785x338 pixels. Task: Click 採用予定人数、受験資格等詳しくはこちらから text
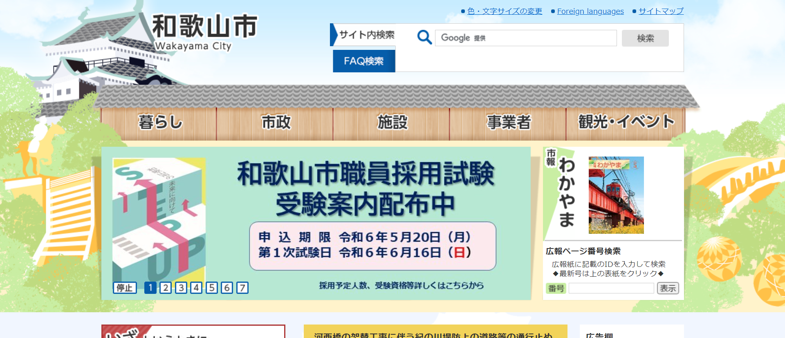[401, 285]
